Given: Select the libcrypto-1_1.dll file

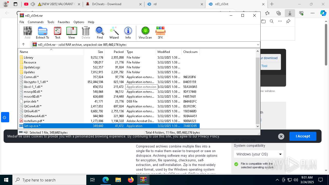Looking at the screenshot, I should [36, 82].
